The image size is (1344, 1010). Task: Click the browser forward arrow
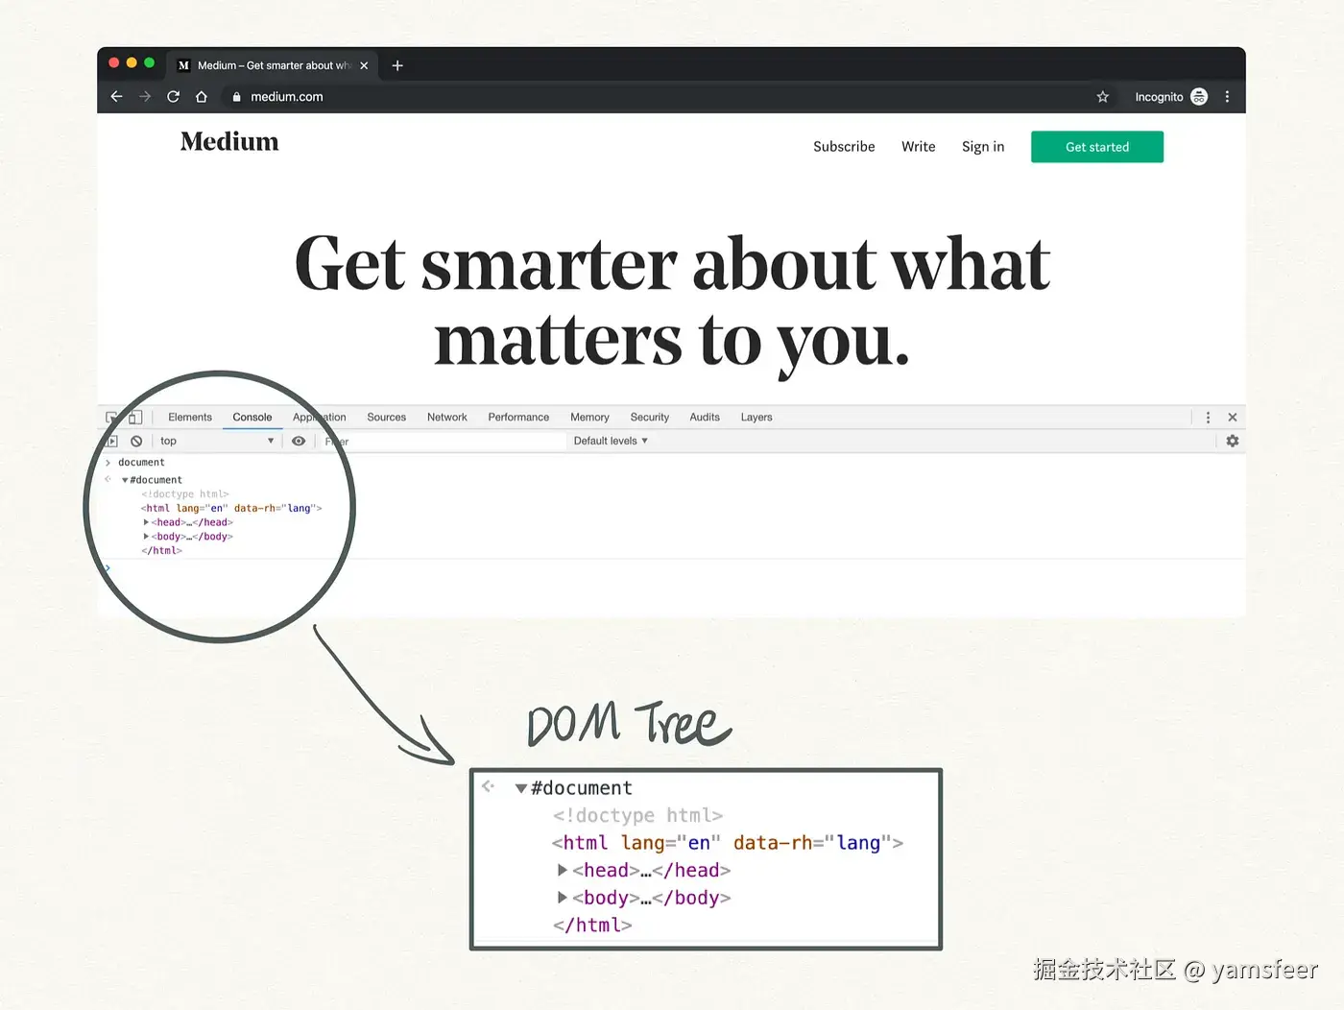pyautogui.click(x=145, y=96)
